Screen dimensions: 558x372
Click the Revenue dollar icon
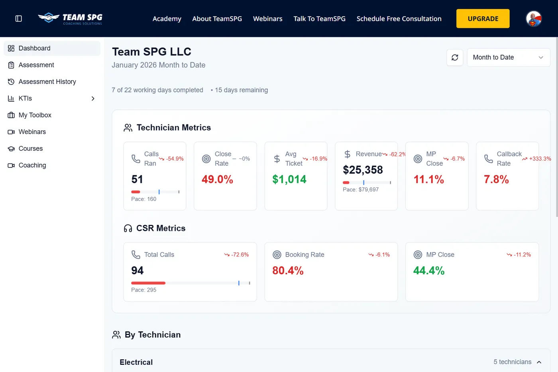point(348,154)
